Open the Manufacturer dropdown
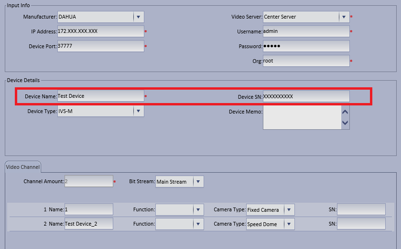This screenshot has height=249, width=401. 138,17
